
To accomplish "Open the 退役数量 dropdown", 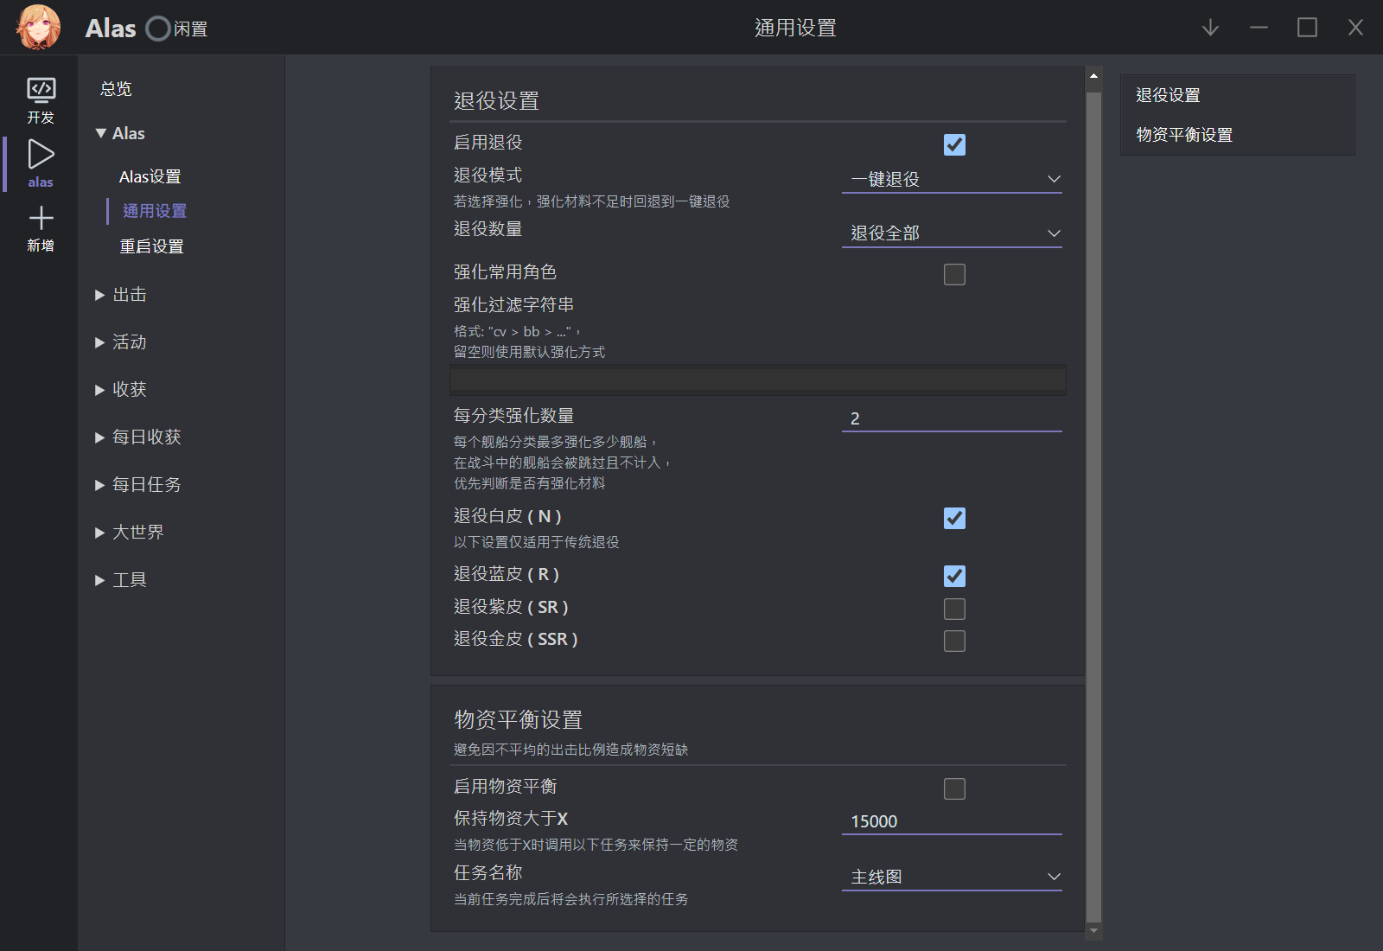I will click(951, 232).
